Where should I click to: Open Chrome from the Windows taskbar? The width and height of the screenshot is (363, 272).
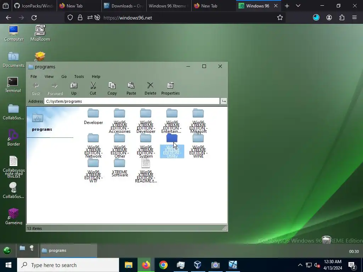[x=163, y=265]
